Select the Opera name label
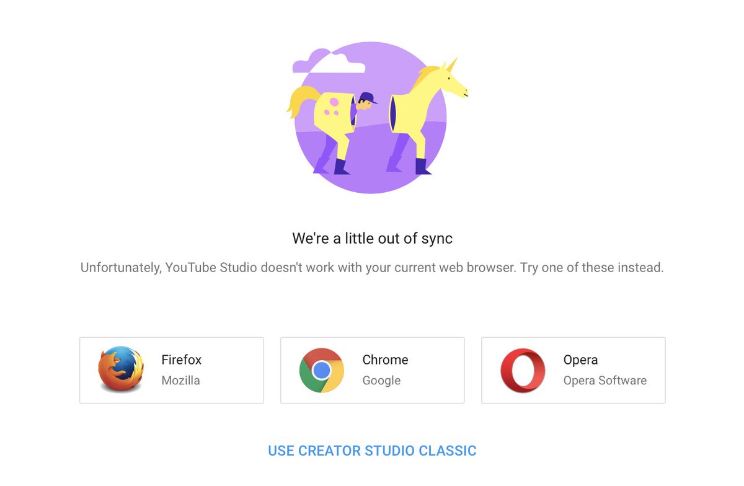The width and height of the screenshot is (744, 486). click(580, 360)
